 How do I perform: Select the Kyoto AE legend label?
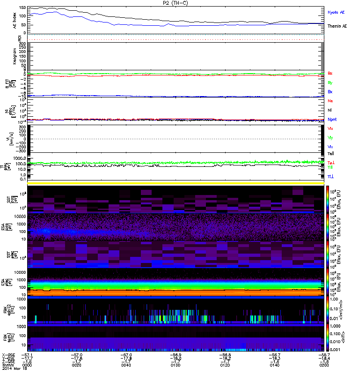(x=336, y=12)
